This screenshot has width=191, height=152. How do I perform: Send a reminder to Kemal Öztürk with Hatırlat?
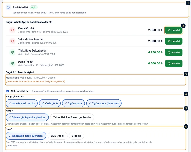[174, 30]
